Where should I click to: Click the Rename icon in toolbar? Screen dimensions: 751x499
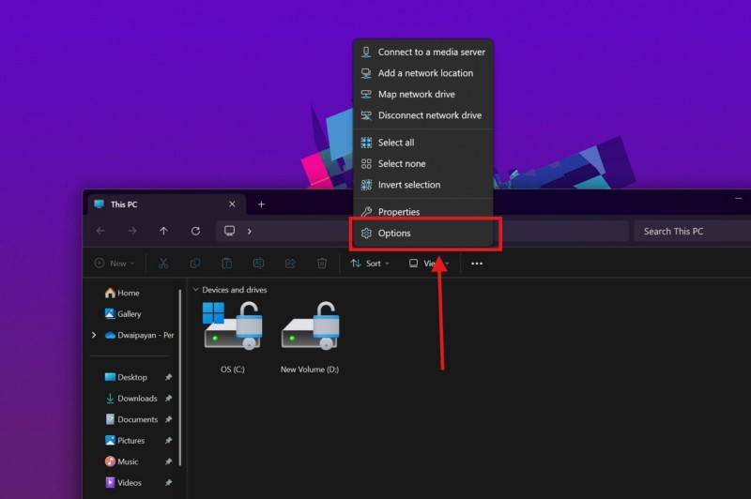[x=259, y=264]
